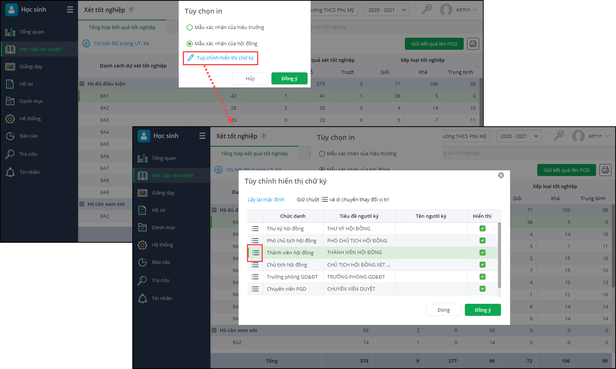Screen dimensions: 616x369
Task: Open THCS Phú Mỹ school selector, front window
Action: tap(466, 136)
